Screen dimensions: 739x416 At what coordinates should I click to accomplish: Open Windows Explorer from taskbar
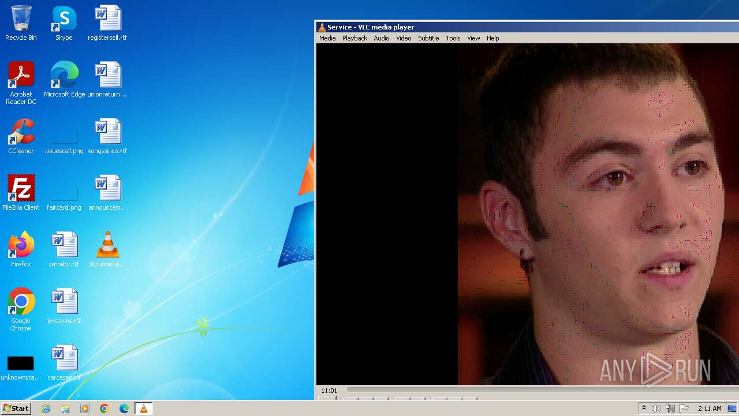click(65, 408)
